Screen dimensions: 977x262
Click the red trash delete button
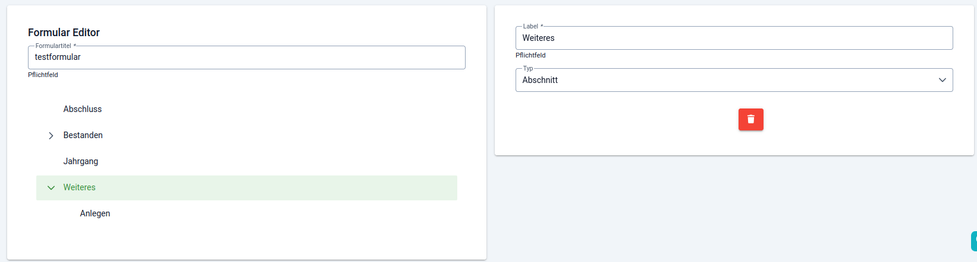point(750,119)
